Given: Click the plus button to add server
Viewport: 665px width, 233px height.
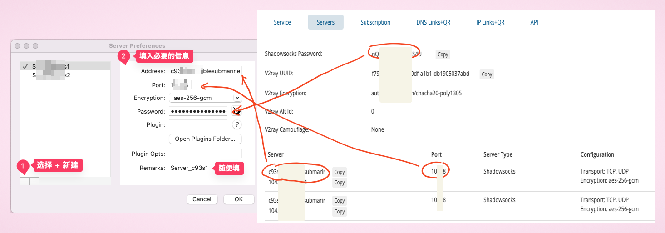Looking at the screenshot, I should pos(25,181).
